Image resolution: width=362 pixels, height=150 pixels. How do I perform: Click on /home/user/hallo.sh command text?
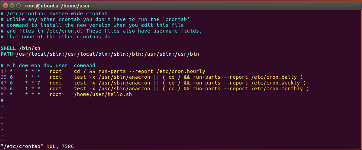pos(103,94)
